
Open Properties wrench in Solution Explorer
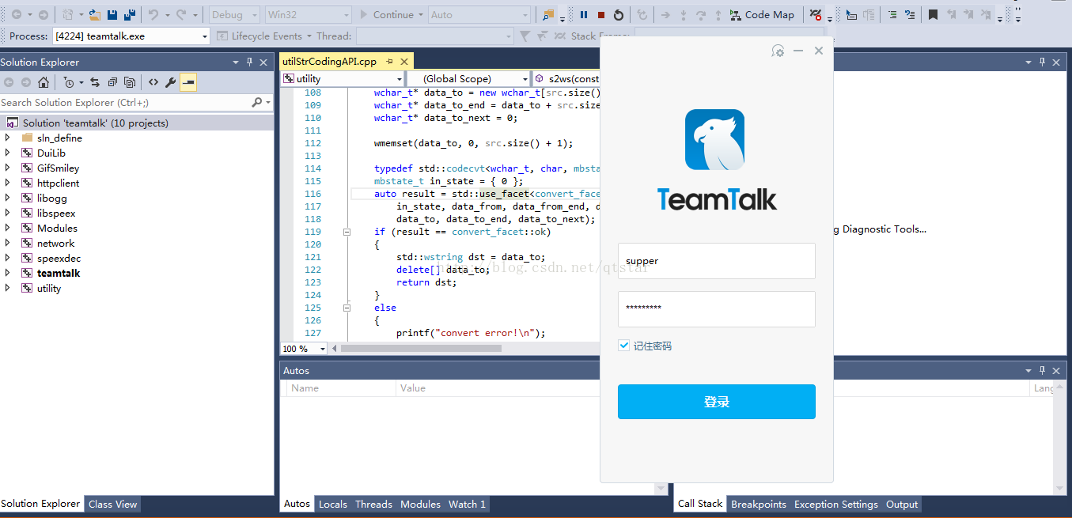[170, 82]
